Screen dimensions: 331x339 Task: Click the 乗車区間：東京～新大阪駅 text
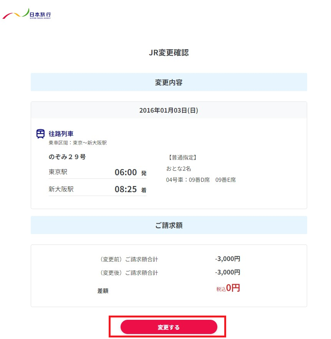(78, 143)
